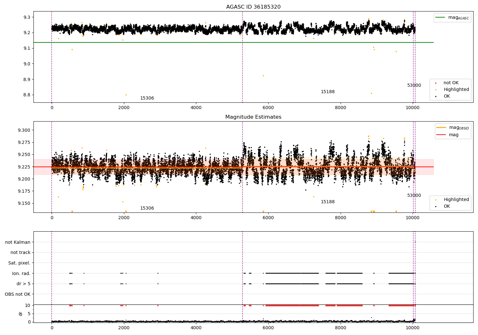478x335 pixels.
Task: Click "OK" in the top plot's lower legend
Action: (x=447, y=96)
